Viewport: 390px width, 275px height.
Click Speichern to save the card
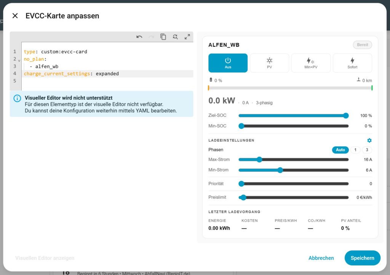362,258
